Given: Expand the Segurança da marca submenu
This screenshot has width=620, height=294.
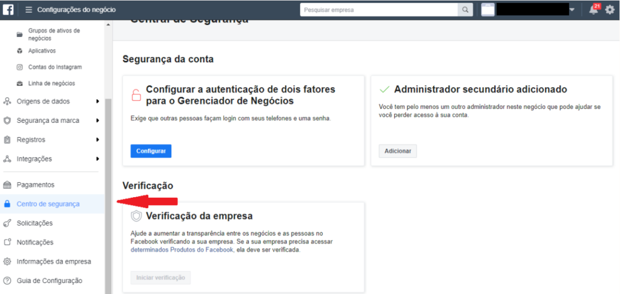Looking at the screenshot, I should click(97, 120).
